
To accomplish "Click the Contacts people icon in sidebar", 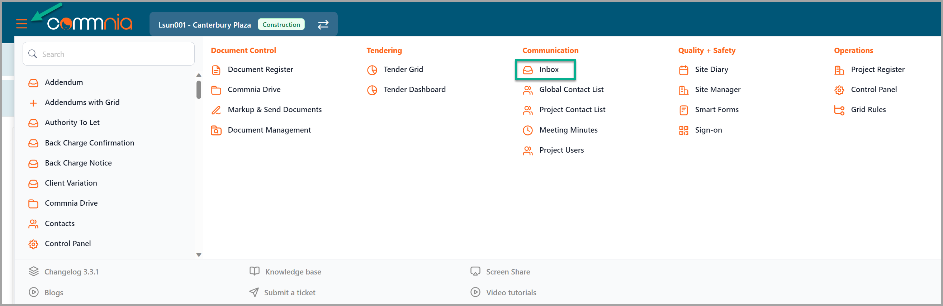I will coord(33,224).
